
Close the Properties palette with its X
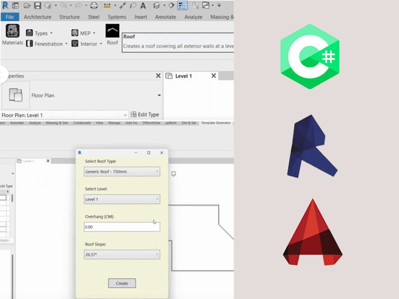[x=158, y=76]
